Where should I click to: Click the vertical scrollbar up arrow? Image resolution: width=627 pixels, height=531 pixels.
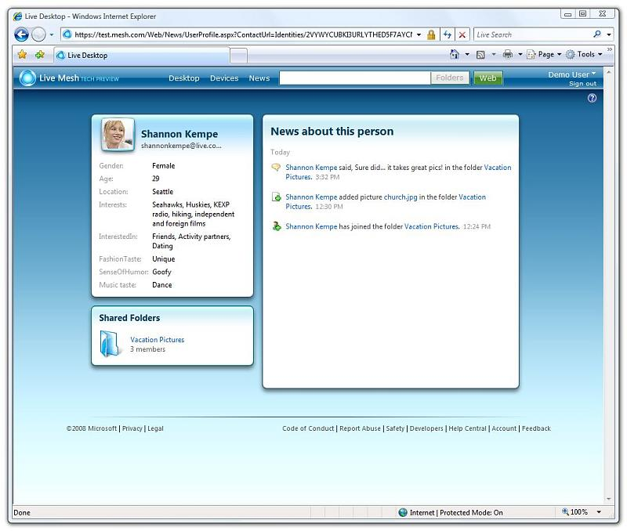click(609, 72)
